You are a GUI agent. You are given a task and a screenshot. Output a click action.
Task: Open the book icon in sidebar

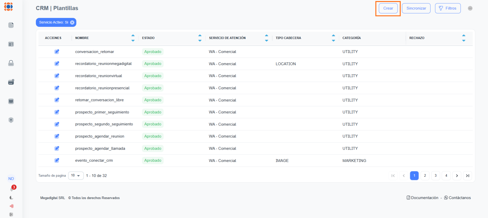11,101
